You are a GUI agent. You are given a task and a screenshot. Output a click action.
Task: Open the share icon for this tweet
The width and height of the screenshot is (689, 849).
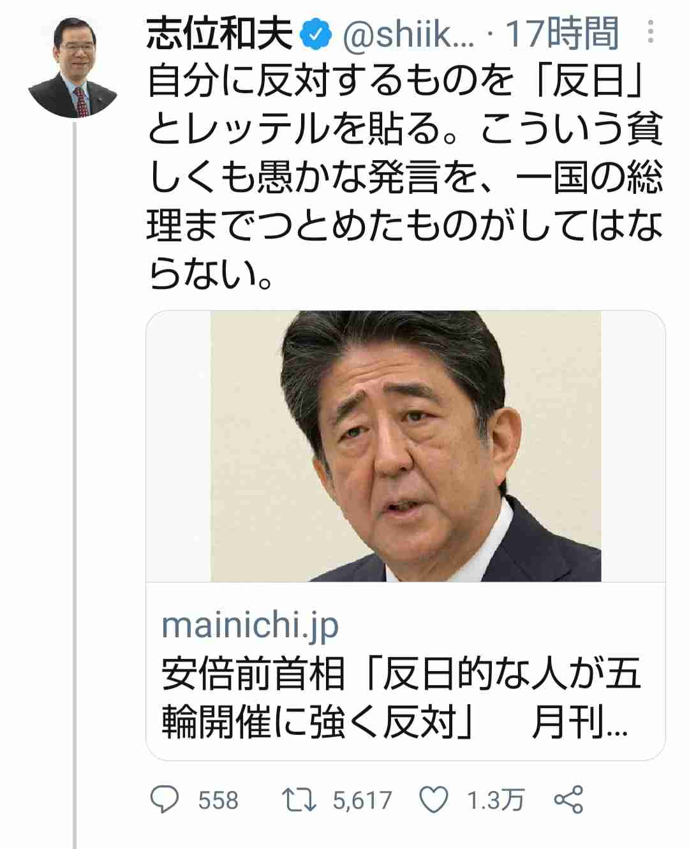click(569, 799)
